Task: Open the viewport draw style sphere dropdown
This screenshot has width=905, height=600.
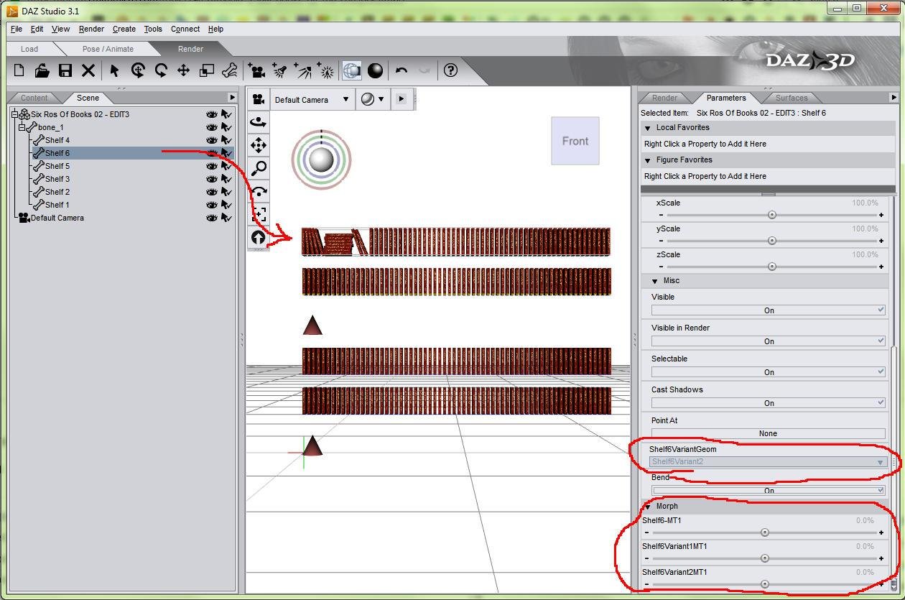Action: (373, 100)
